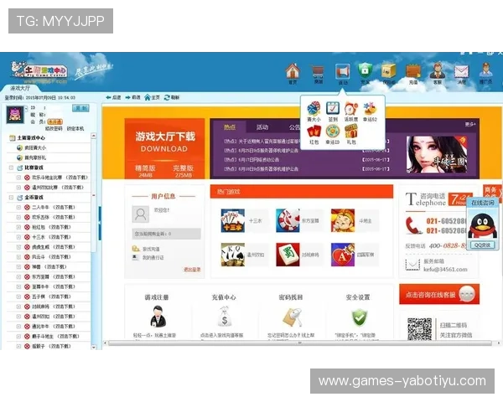Select the 抢红包 game row
Screen dimensions: 503x402
tap(49, 227)
